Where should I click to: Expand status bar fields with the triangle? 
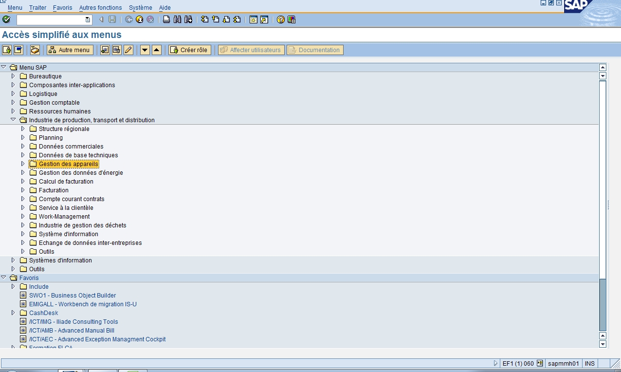pos(496,363)
